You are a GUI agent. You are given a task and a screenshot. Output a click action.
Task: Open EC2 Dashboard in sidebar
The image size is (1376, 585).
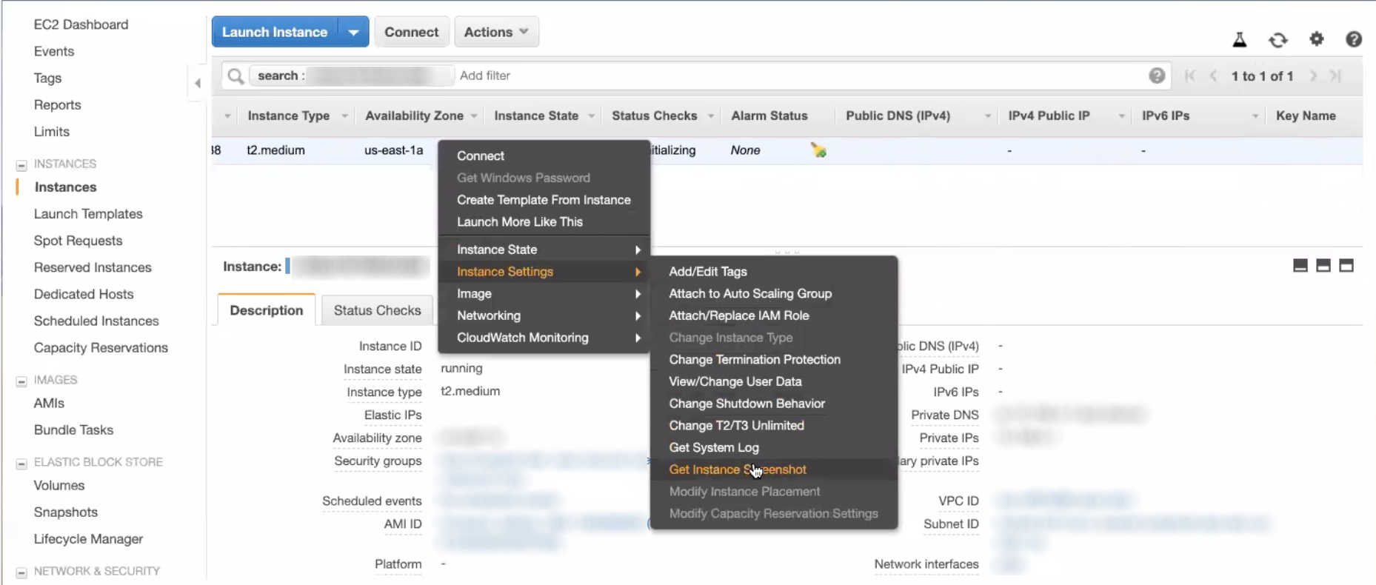81,24
